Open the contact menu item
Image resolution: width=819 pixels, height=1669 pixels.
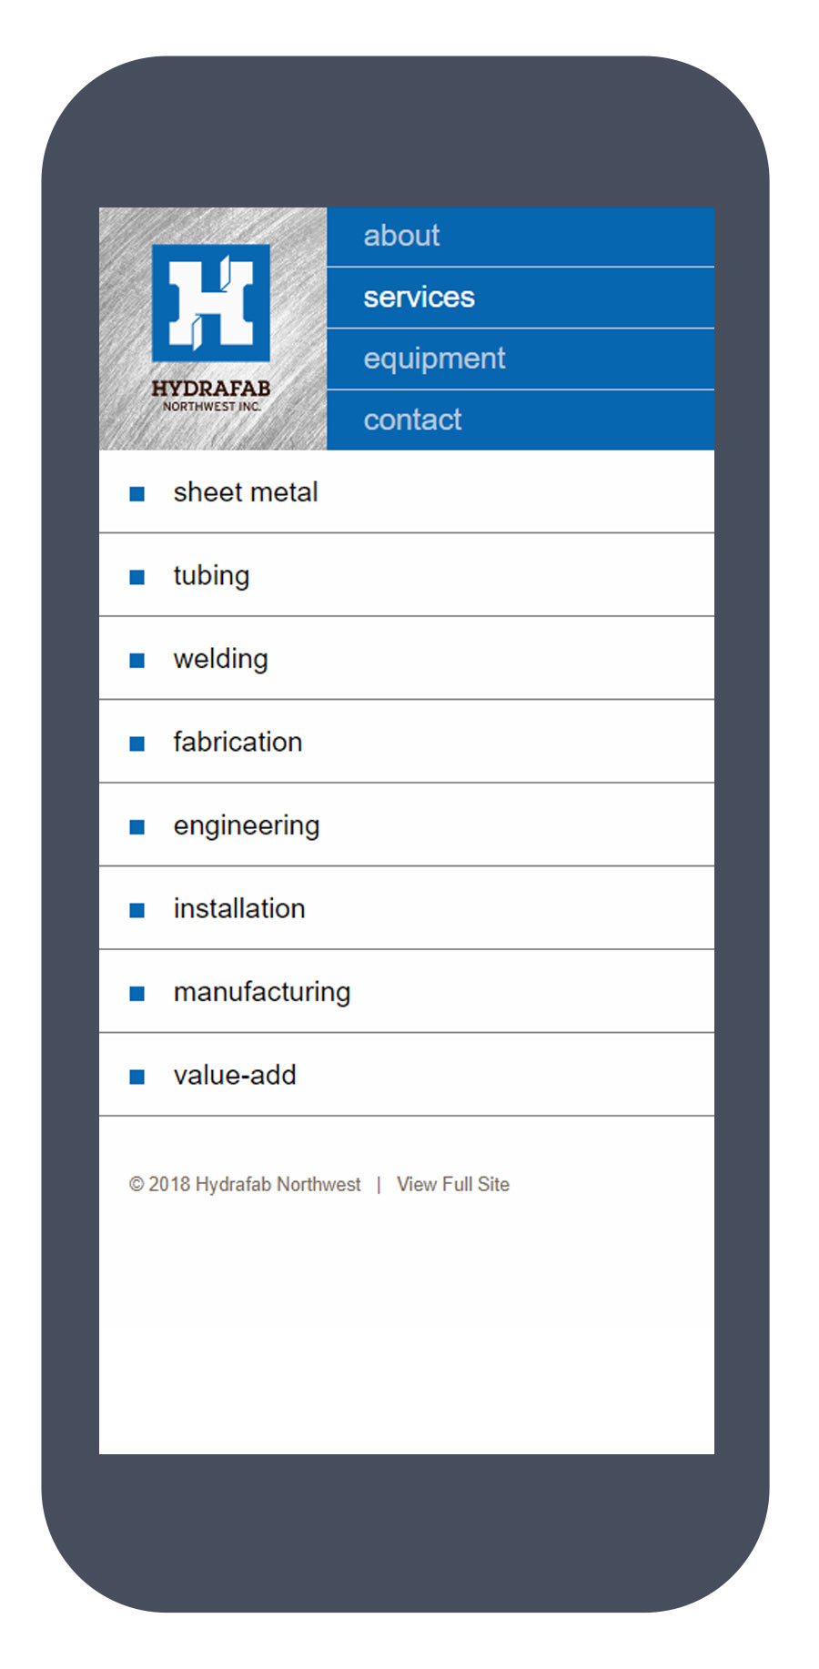pos(521,420)
